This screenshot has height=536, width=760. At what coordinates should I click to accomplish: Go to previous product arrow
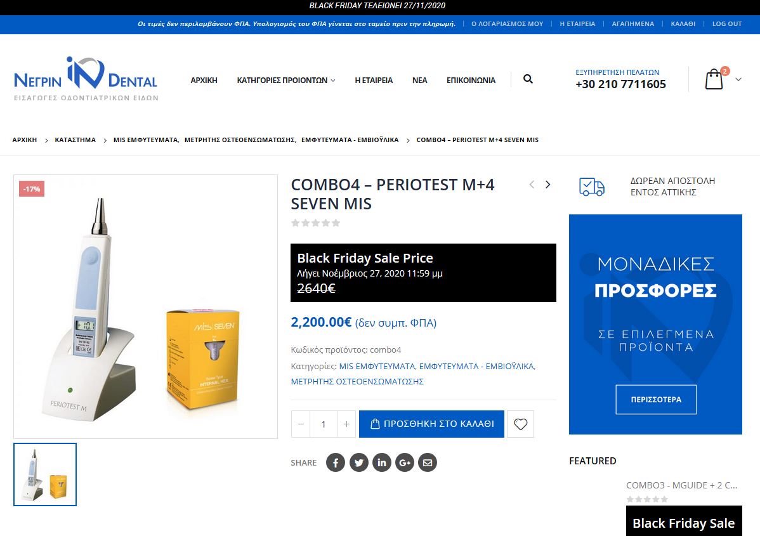pyautogui.click(x=532, y=185)
